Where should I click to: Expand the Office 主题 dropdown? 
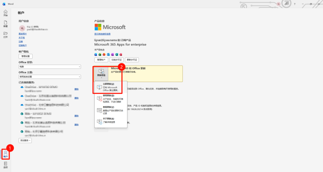[50, 77]
